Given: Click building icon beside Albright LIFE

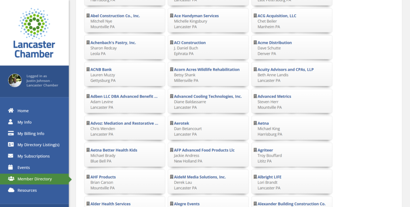Looking at the screenshot, I should pyautogui.click(x=255, y=177).
